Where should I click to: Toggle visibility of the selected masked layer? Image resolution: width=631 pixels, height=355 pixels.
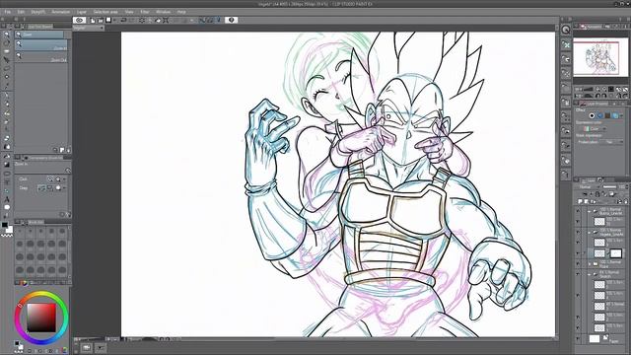point(578,253)
